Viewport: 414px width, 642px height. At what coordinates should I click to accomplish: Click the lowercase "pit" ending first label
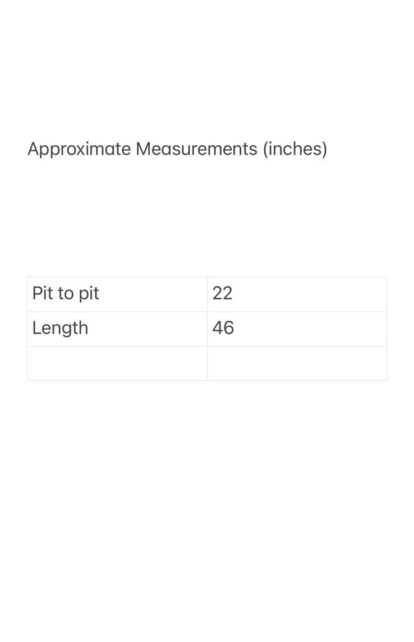point(89,294)
